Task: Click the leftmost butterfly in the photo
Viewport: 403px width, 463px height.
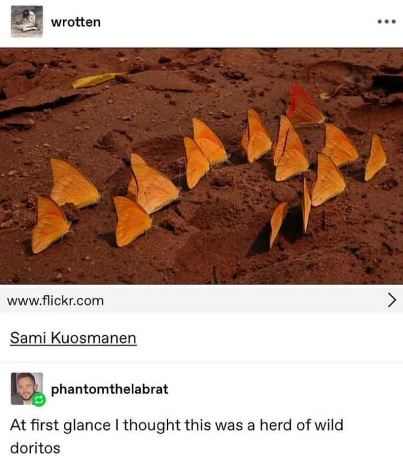Action: point(51,225)
